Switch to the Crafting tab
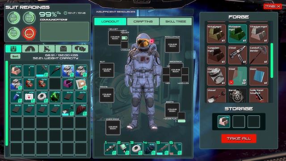Screen dimensions: 286x161 pos(143,21)
